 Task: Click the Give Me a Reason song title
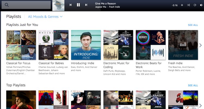click(105, 4)
